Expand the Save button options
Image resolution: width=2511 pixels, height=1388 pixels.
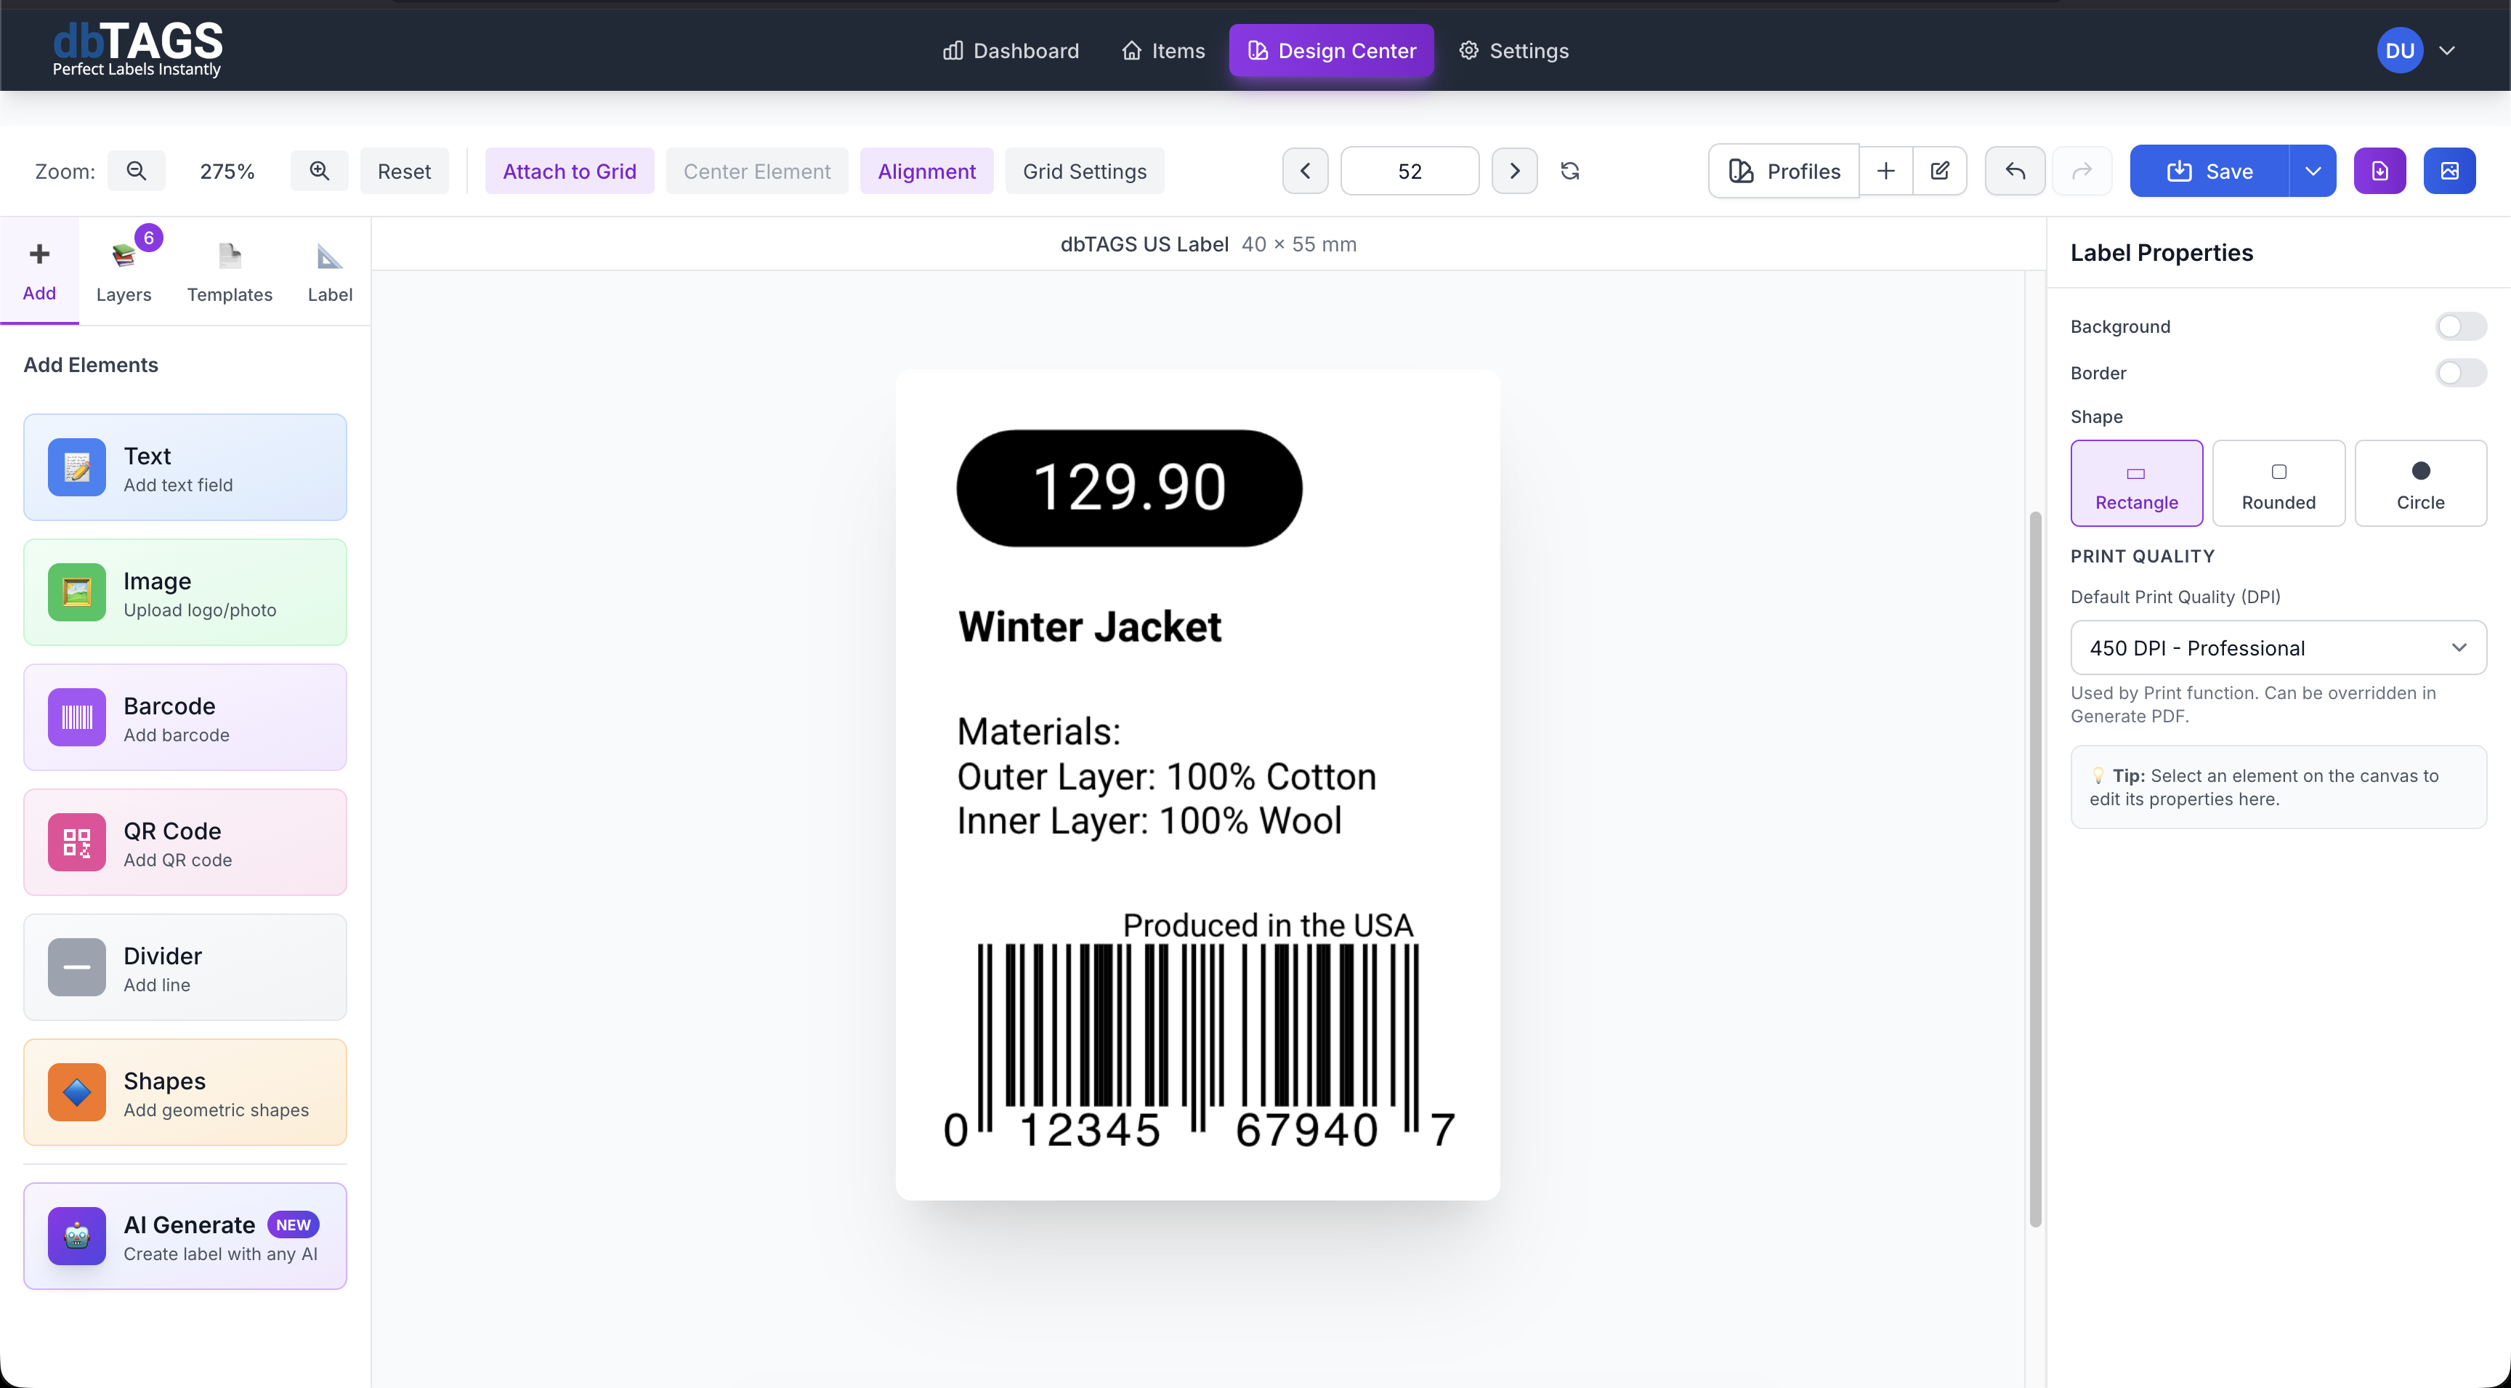2314,171
